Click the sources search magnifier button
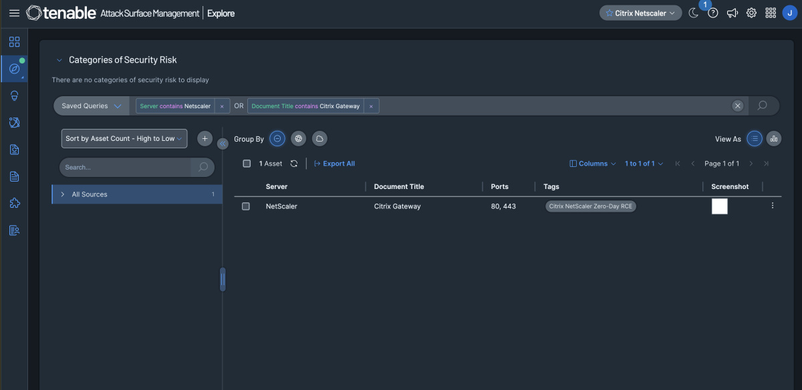 click(203, 167)
